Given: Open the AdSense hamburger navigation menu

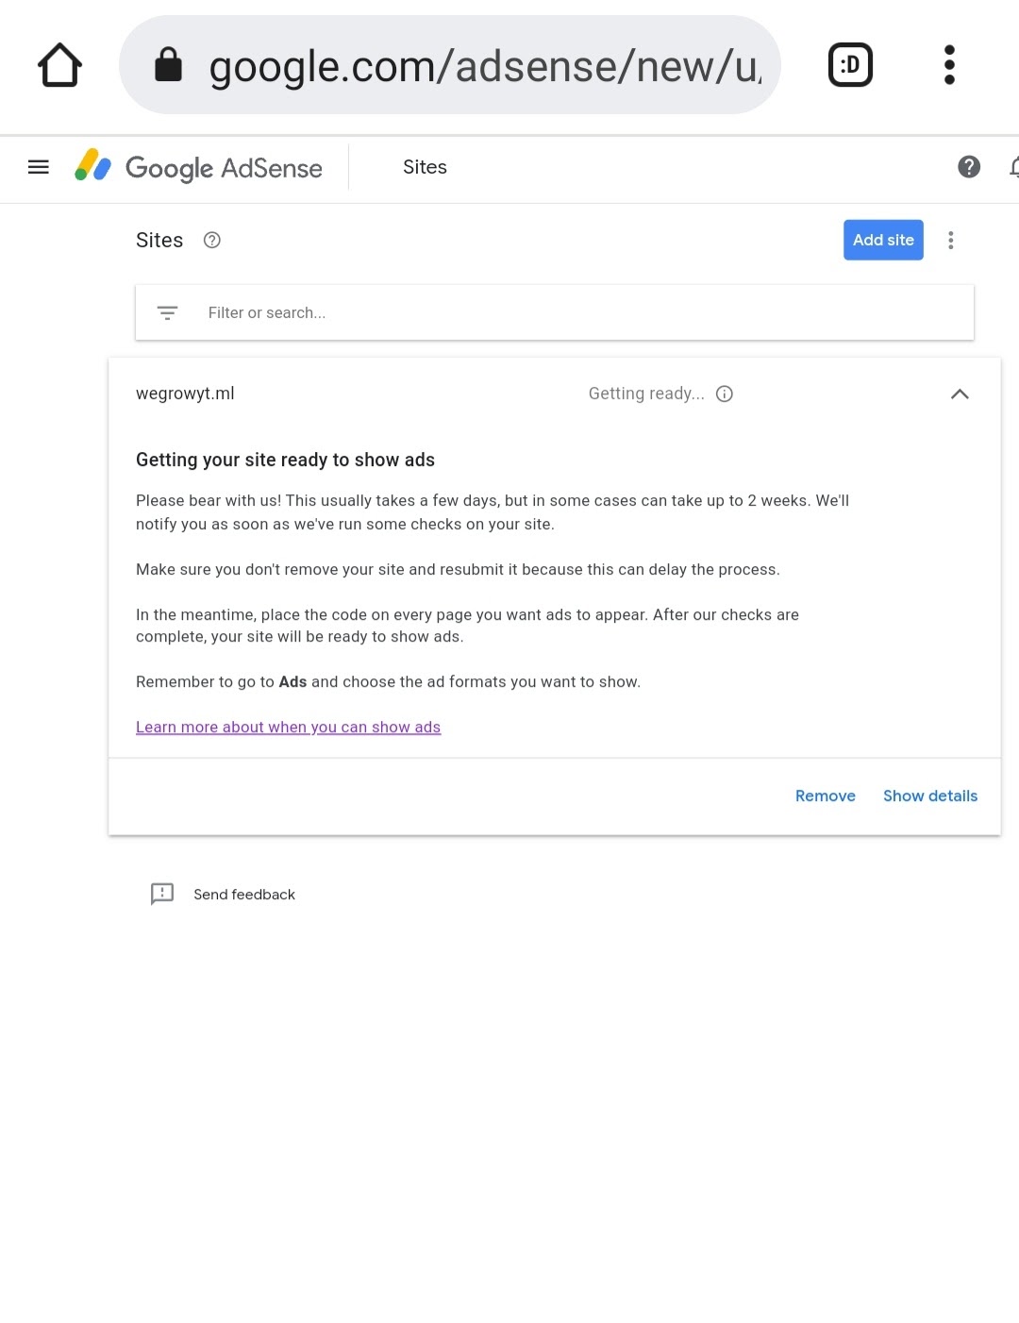Looking at the screenshot, I should coord(39,167).
